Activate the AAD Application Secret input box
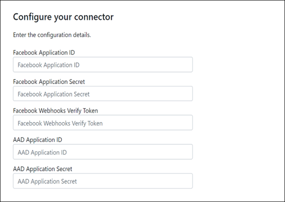The image size is (285, 202). pos(103,181)
